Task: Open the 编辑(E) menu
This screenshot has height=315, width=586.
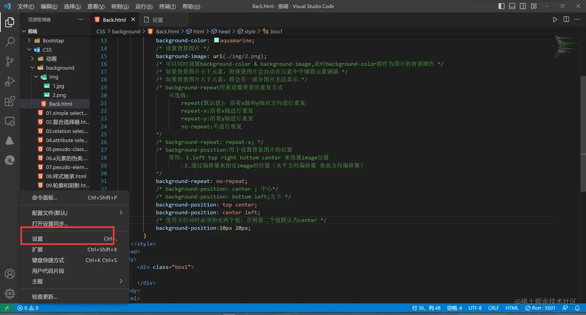Action: click(x=49, y=6)
